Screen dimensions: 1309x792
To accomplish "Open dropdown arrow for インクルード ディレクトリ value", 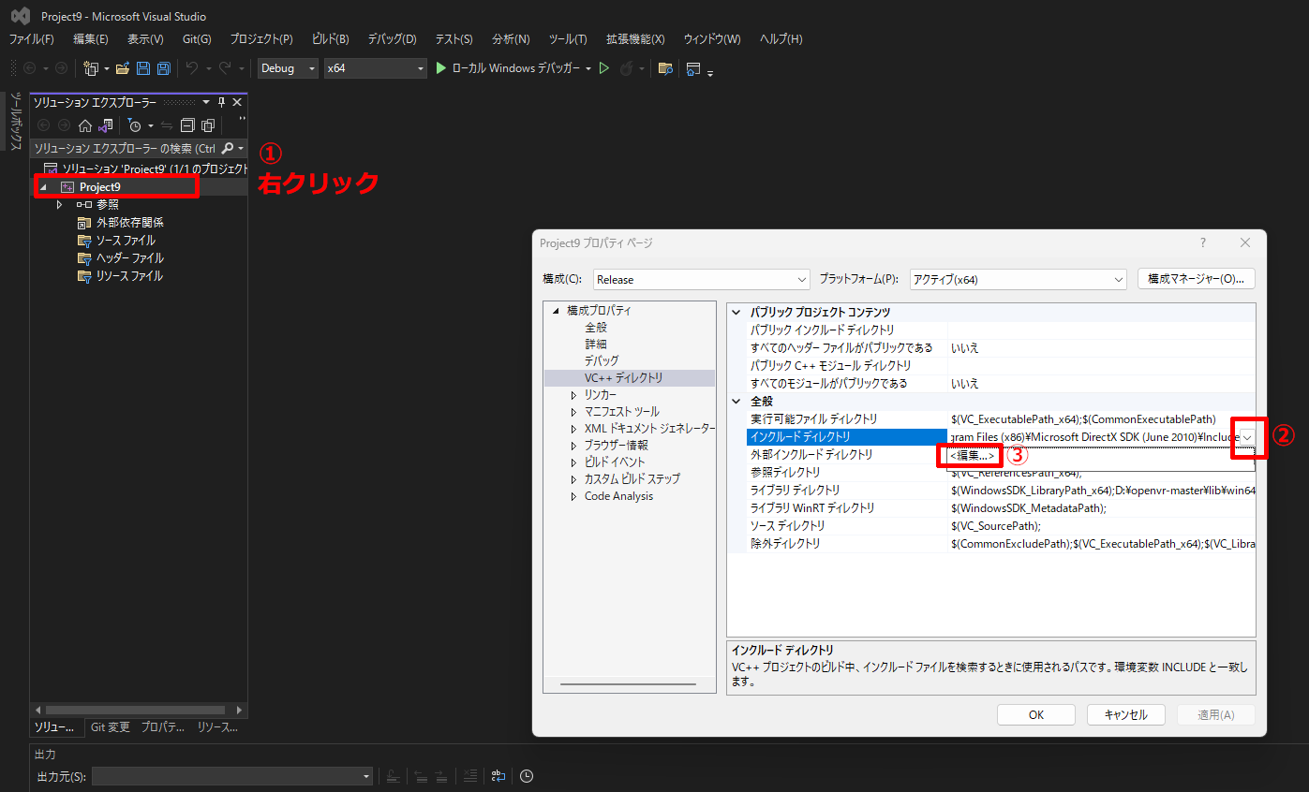I will 1247,437.
